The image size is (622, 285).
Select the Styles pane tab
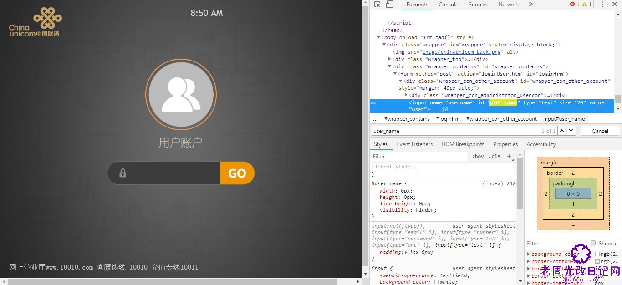pyautogui.click(x=381, y=144)
